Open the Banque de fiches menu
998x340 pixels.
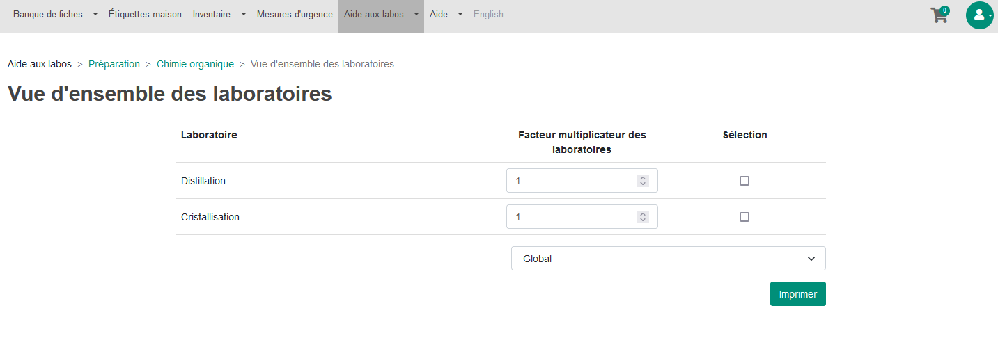(x=48, y=15)
